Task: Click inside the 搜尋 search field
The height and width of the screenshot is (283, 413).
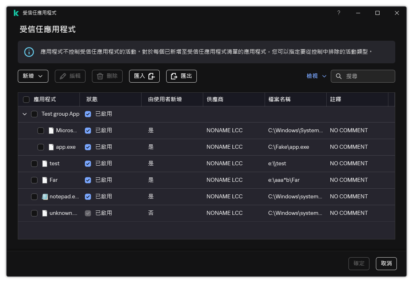Action: [363, 76]
